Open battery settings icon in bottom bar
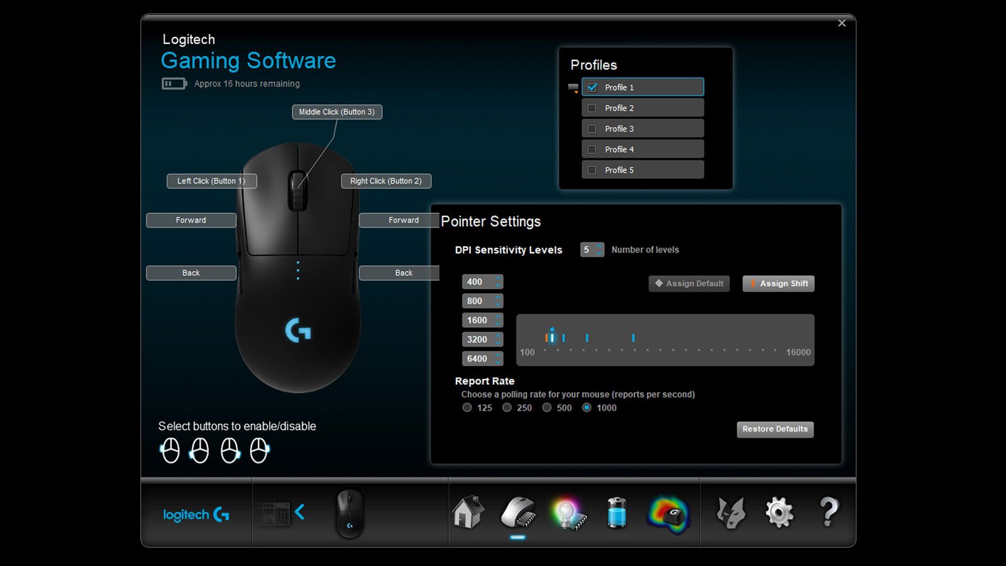 tap(617, 513)
